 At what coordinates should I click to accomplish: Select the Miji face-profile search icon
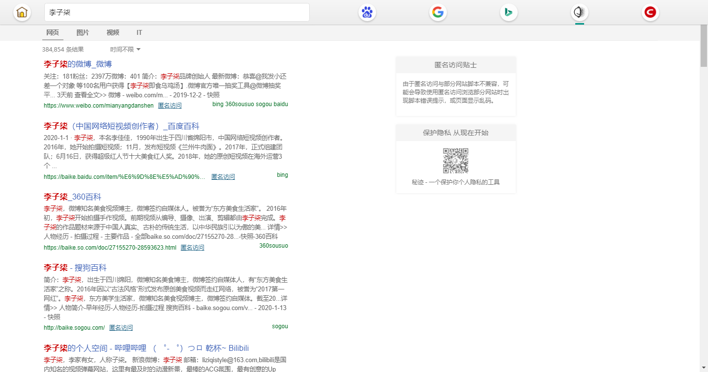pos(580,12)
